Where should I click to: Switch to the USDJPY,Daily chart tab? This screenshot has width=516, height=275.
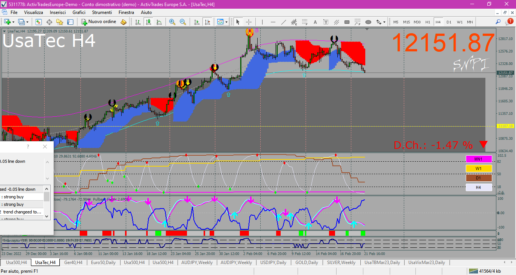[273, 263]
